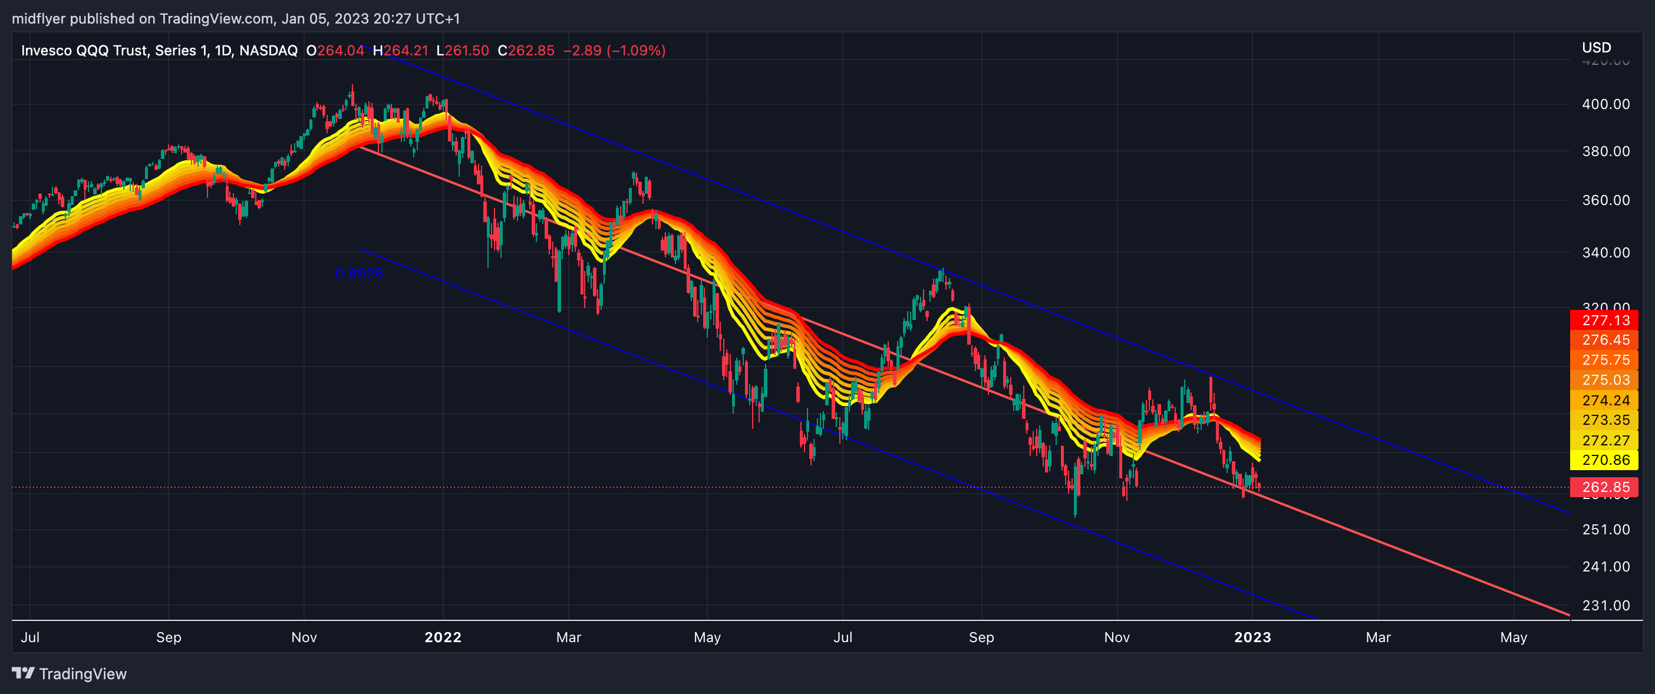Image resolution: width=1655 pixels, height=694 pixels.
Task: Click the 275.03 price tag
Action: (1604, 379)
